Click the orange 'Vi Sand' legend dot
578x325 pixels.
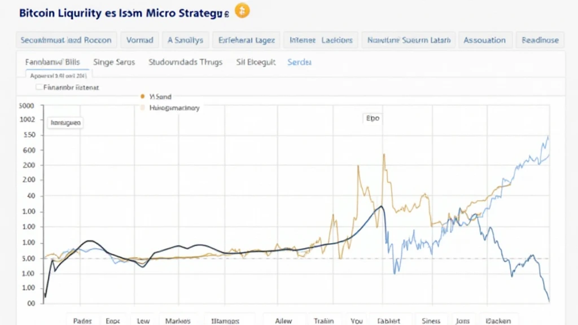pyautogui.click(x=142, y=97)
